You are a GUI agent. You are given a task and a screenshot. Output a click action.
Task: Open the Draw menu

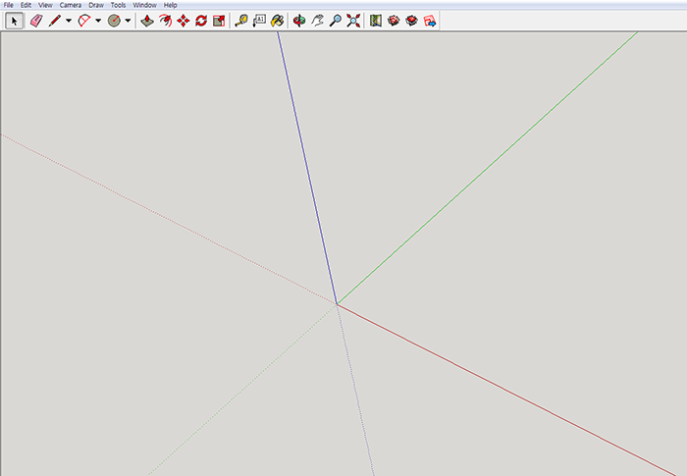click(x=96, y=5)
